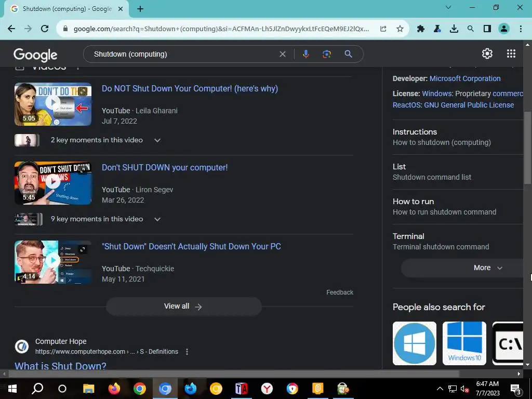This screenshot has width=532, height=399.
Task: Start voice search with microphone
Action: click(305, 54)
